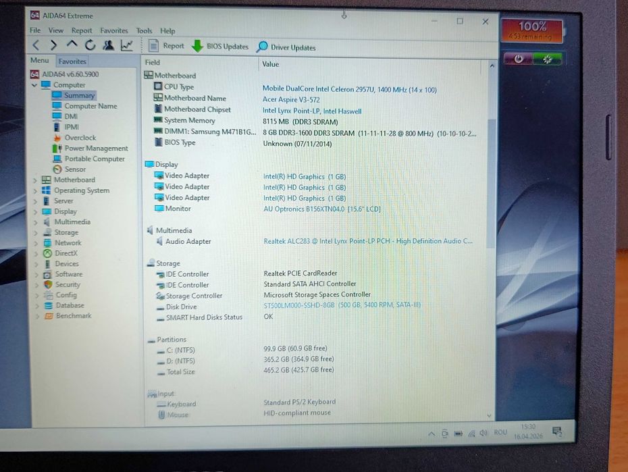628x472 pixels.
Task: Click the Devices icon in the tree
Action: coord(48,264)
